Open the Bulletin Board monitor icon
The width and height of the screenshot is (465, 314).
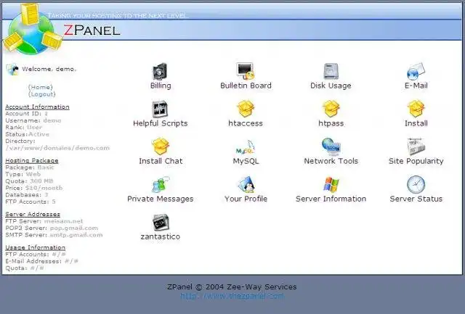246,71
